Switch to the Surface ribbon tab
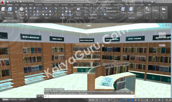Screen dimensions: 172x102 coord(24,5)
